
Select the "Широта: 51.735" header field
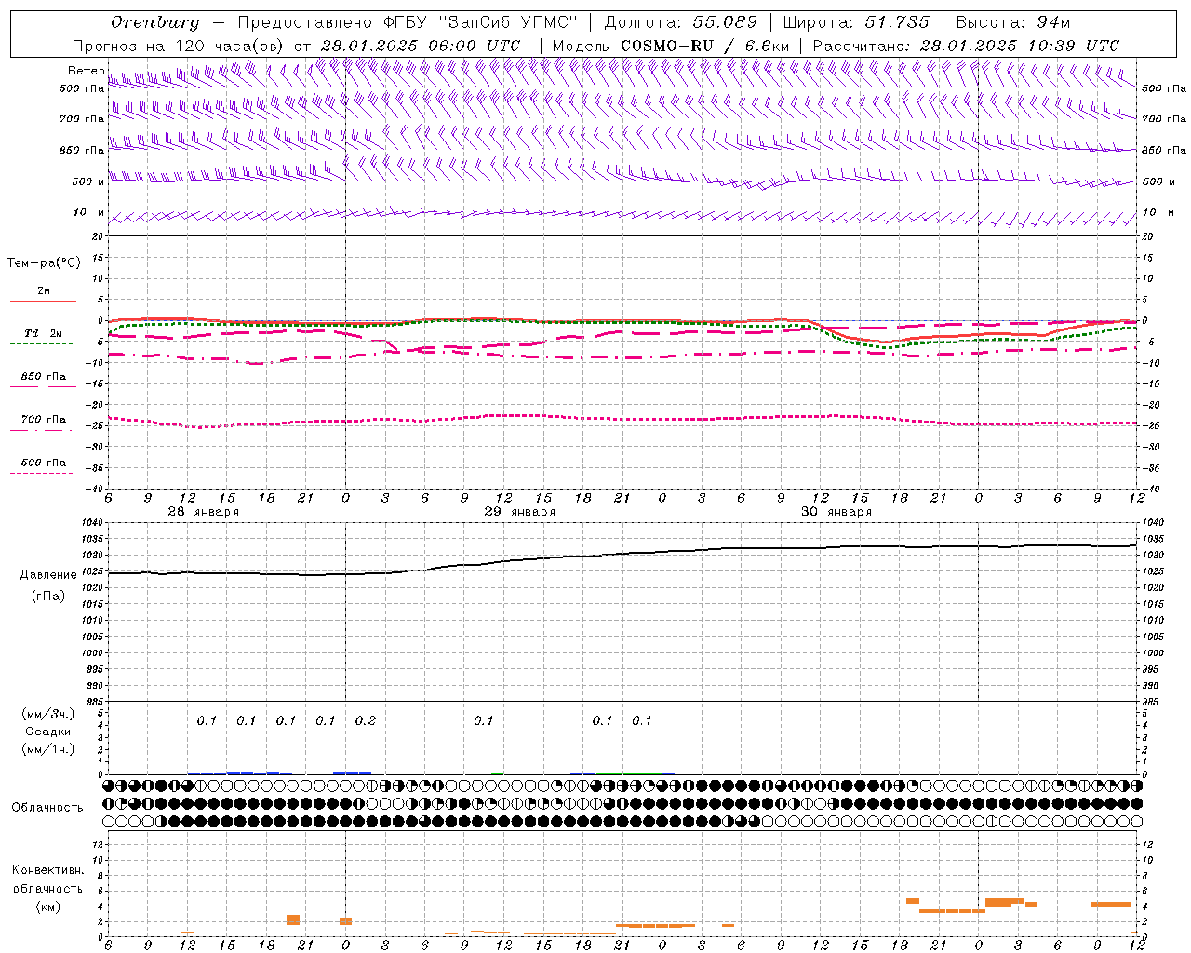(x=856, y=22)
